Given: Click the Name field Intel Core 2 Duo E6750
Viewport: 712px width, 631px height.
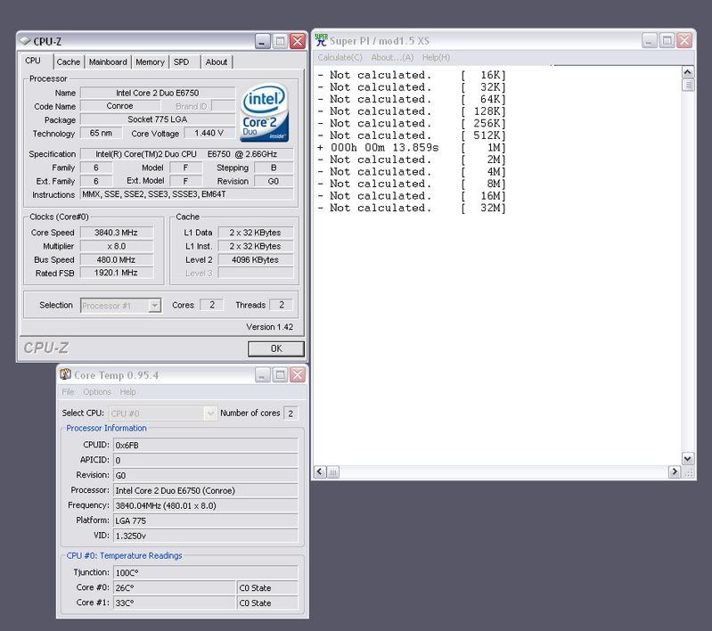Looking at the screenshot, I should [158, 93].
